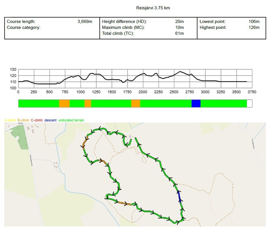Click the Course length value 3,669m

[85, 22]
